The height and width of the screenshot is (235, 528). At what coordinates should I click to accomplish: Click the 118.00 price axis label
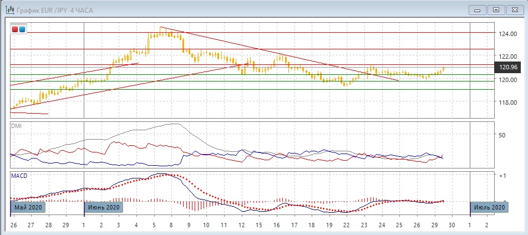click(507, 103)
